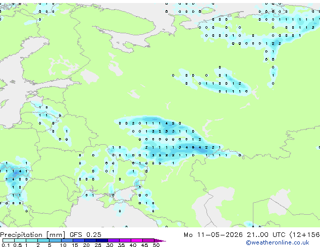The width and height of the screenshot is (320, 247).
Task: Select dark navy swatch between 25 and 30
Action: [x=101, y=240]
